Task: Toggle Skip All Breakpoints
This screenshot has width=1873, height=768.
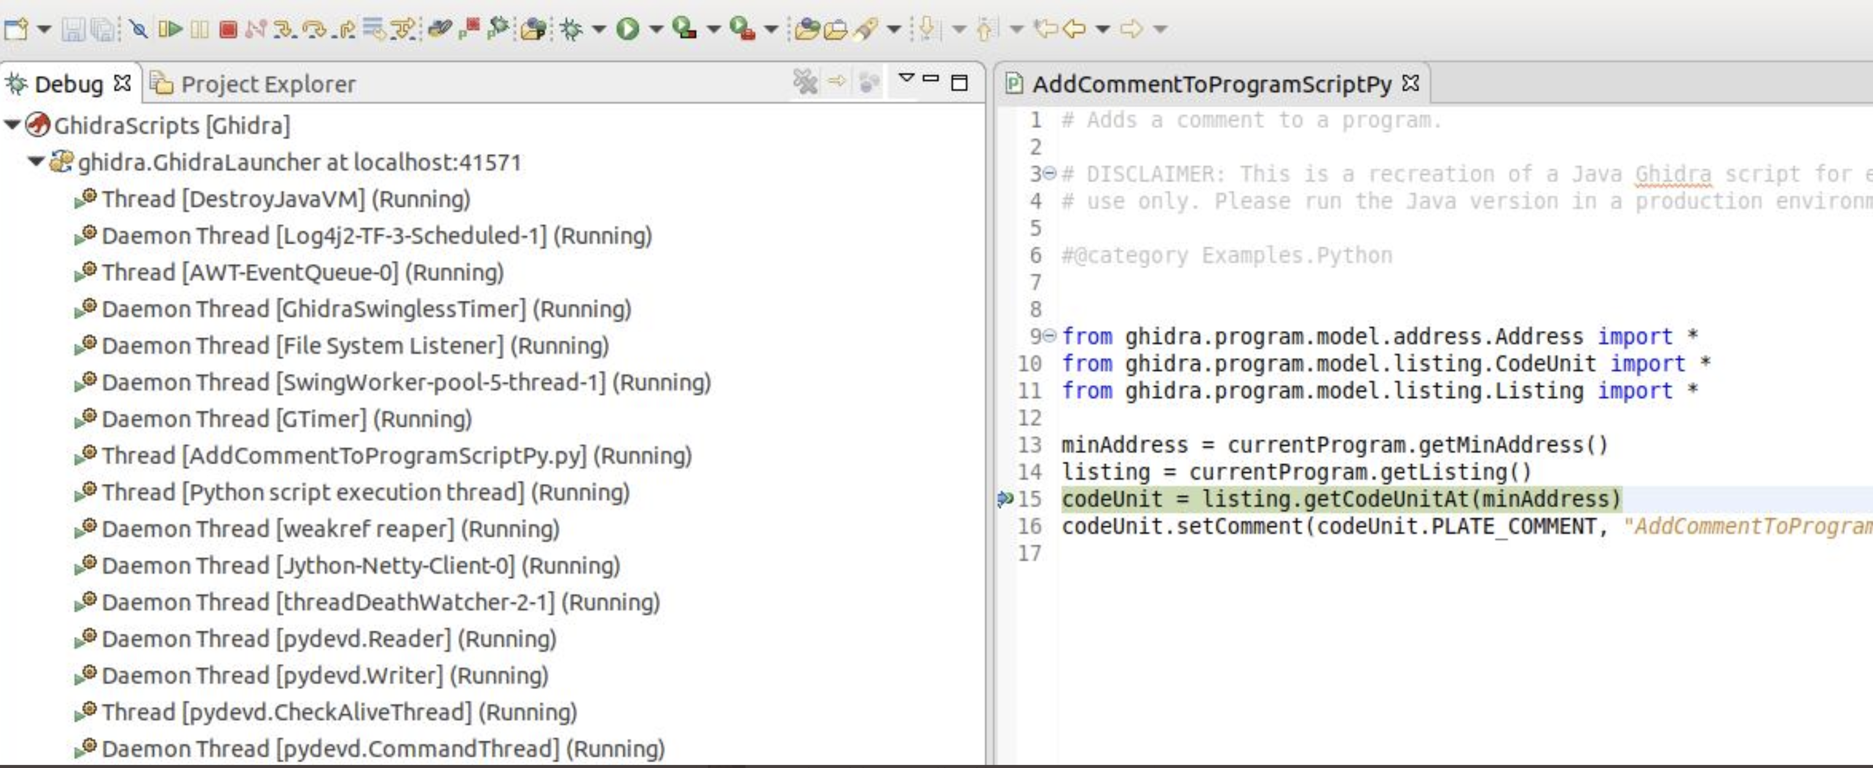Action: (x=138, y=29)
